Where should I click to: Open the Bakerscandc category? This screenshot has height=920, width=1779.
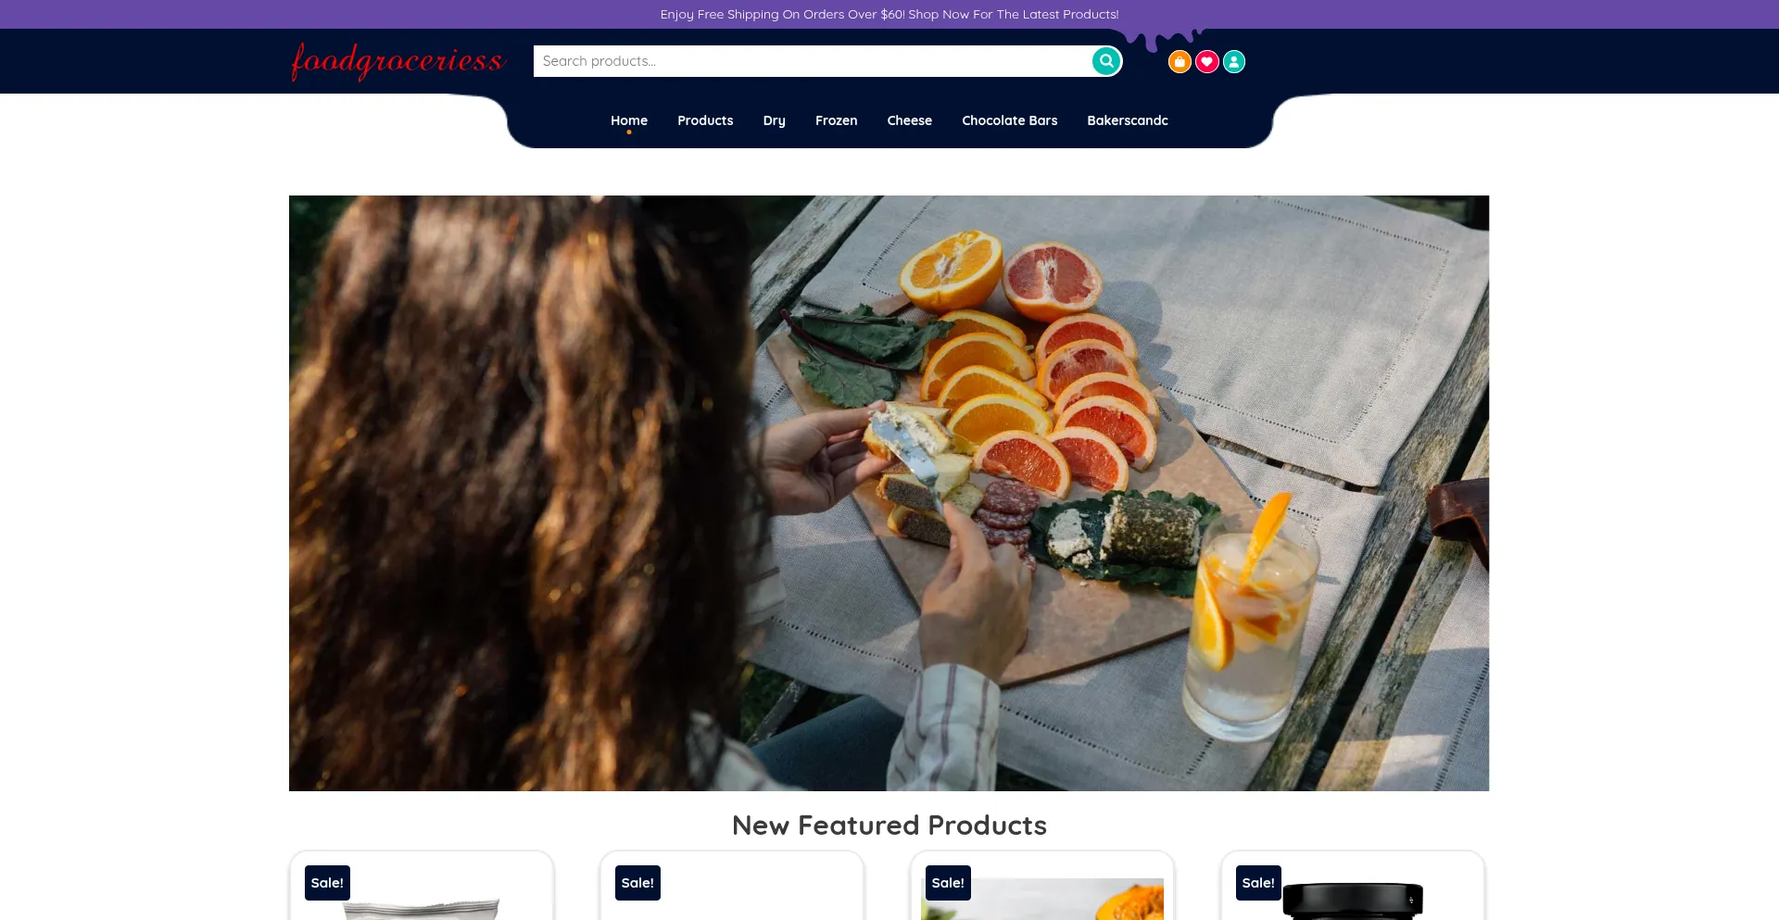[1128, 120]
